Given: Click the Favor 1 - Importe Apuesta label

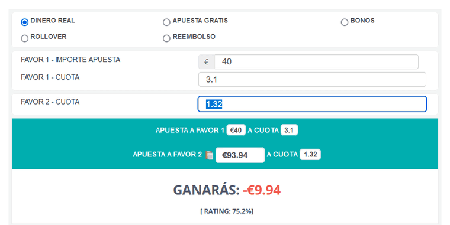Looking at the screenshot, I should [70, 60].
